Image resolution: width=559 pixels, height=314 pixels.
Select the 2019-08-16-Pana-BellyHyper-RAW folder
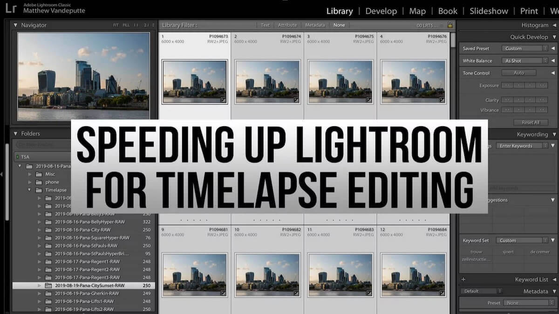[84, 222]
